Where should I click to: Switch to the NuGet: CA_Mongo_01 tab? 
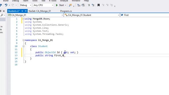pyautogui.click(x=40, y=11)
